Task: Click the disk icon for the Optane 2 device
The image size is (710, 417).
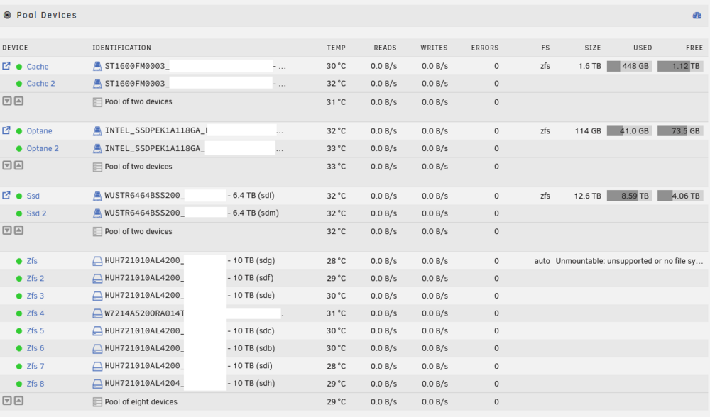Action: pyautogui.click(x=97, y=148)
